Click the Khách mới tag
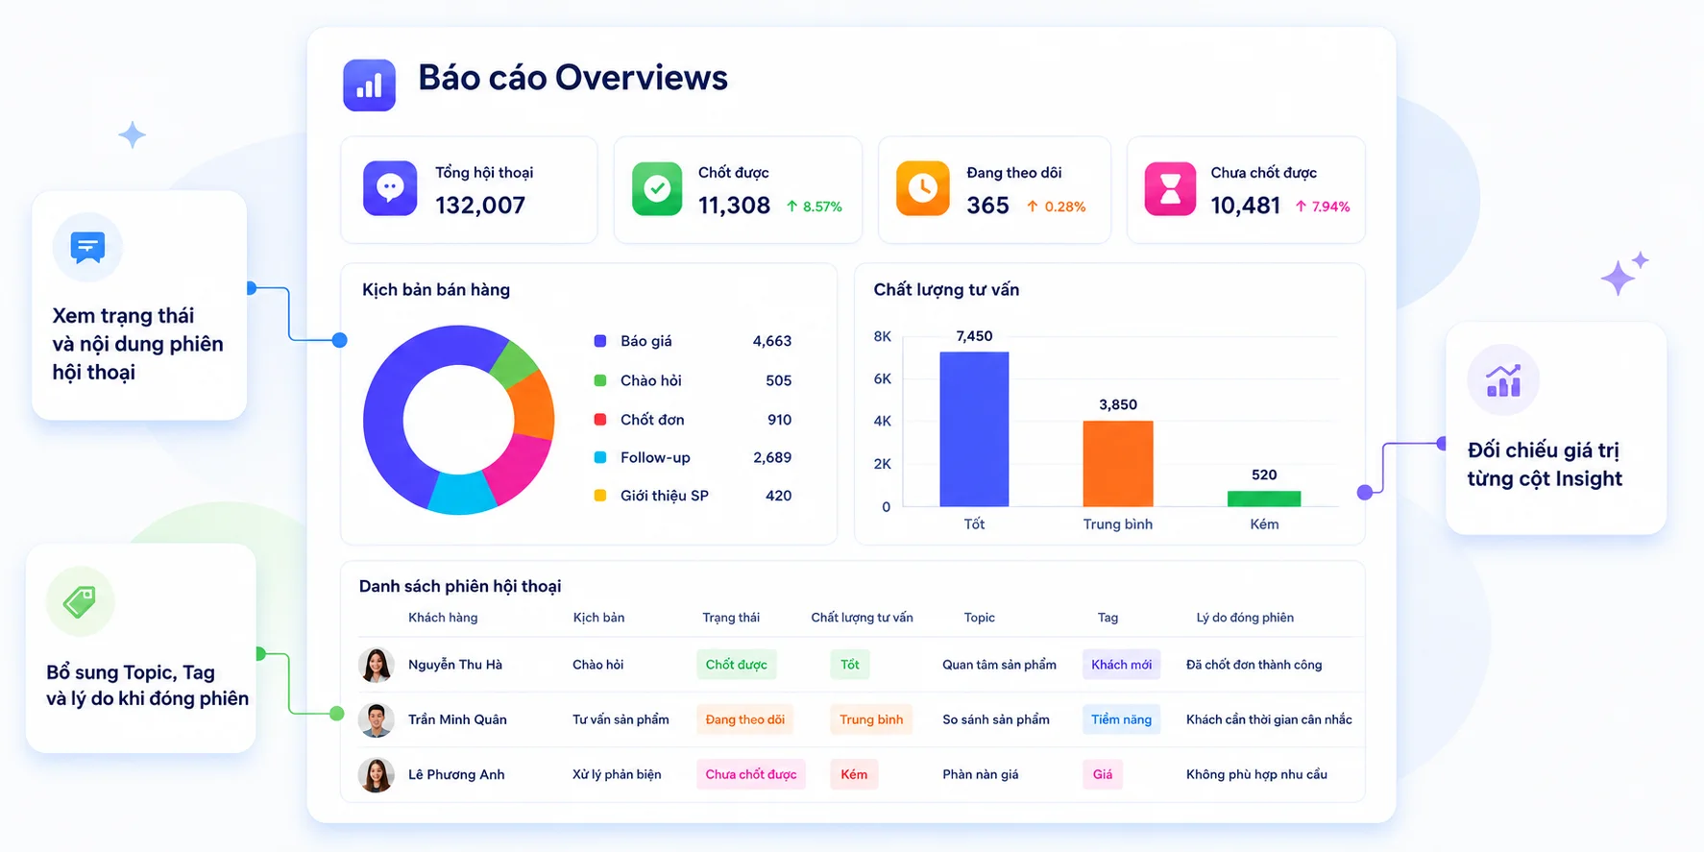1704x852 pixels. [1121, 665]
